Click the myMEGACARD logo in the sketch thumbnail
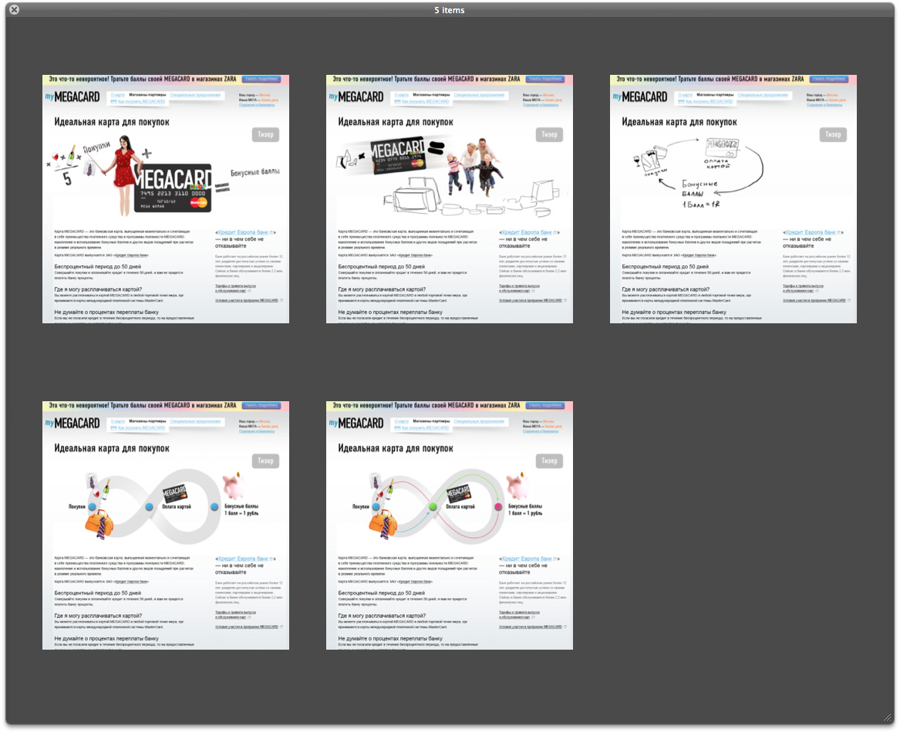Screen dimensions: 900x733 [640, 97]
